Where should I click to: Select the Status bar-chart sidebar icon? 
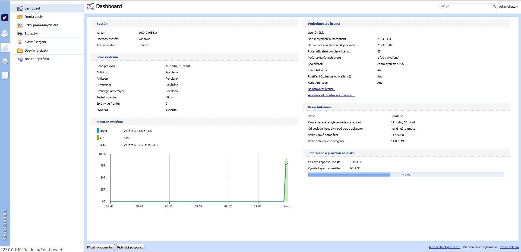click(x=5, y=48)
